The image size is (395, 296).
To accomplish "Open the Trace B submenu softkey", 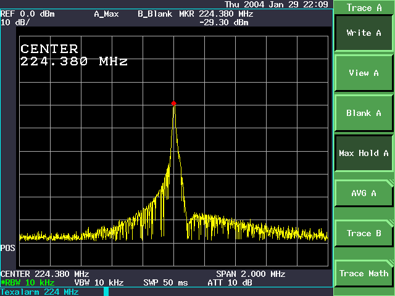I will (364, 233).
